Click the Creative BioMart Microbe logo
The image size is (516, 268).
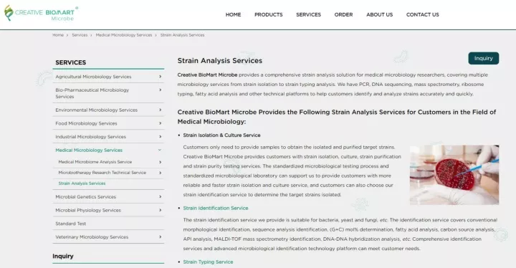41,14
